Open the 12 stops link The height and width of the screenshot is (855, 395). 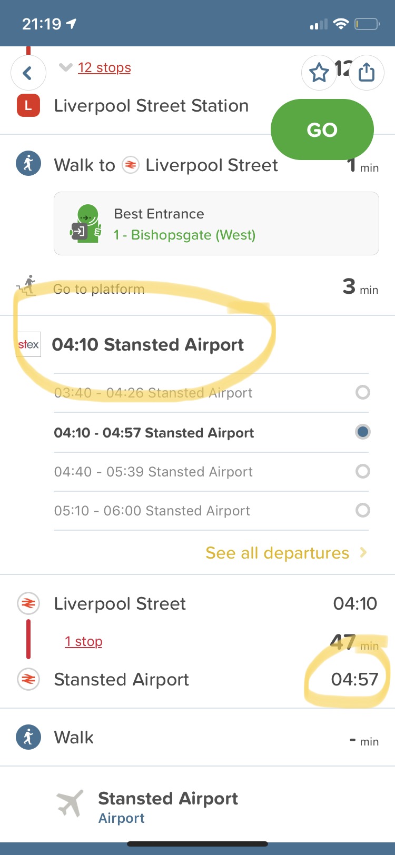(x=104, y=67)
